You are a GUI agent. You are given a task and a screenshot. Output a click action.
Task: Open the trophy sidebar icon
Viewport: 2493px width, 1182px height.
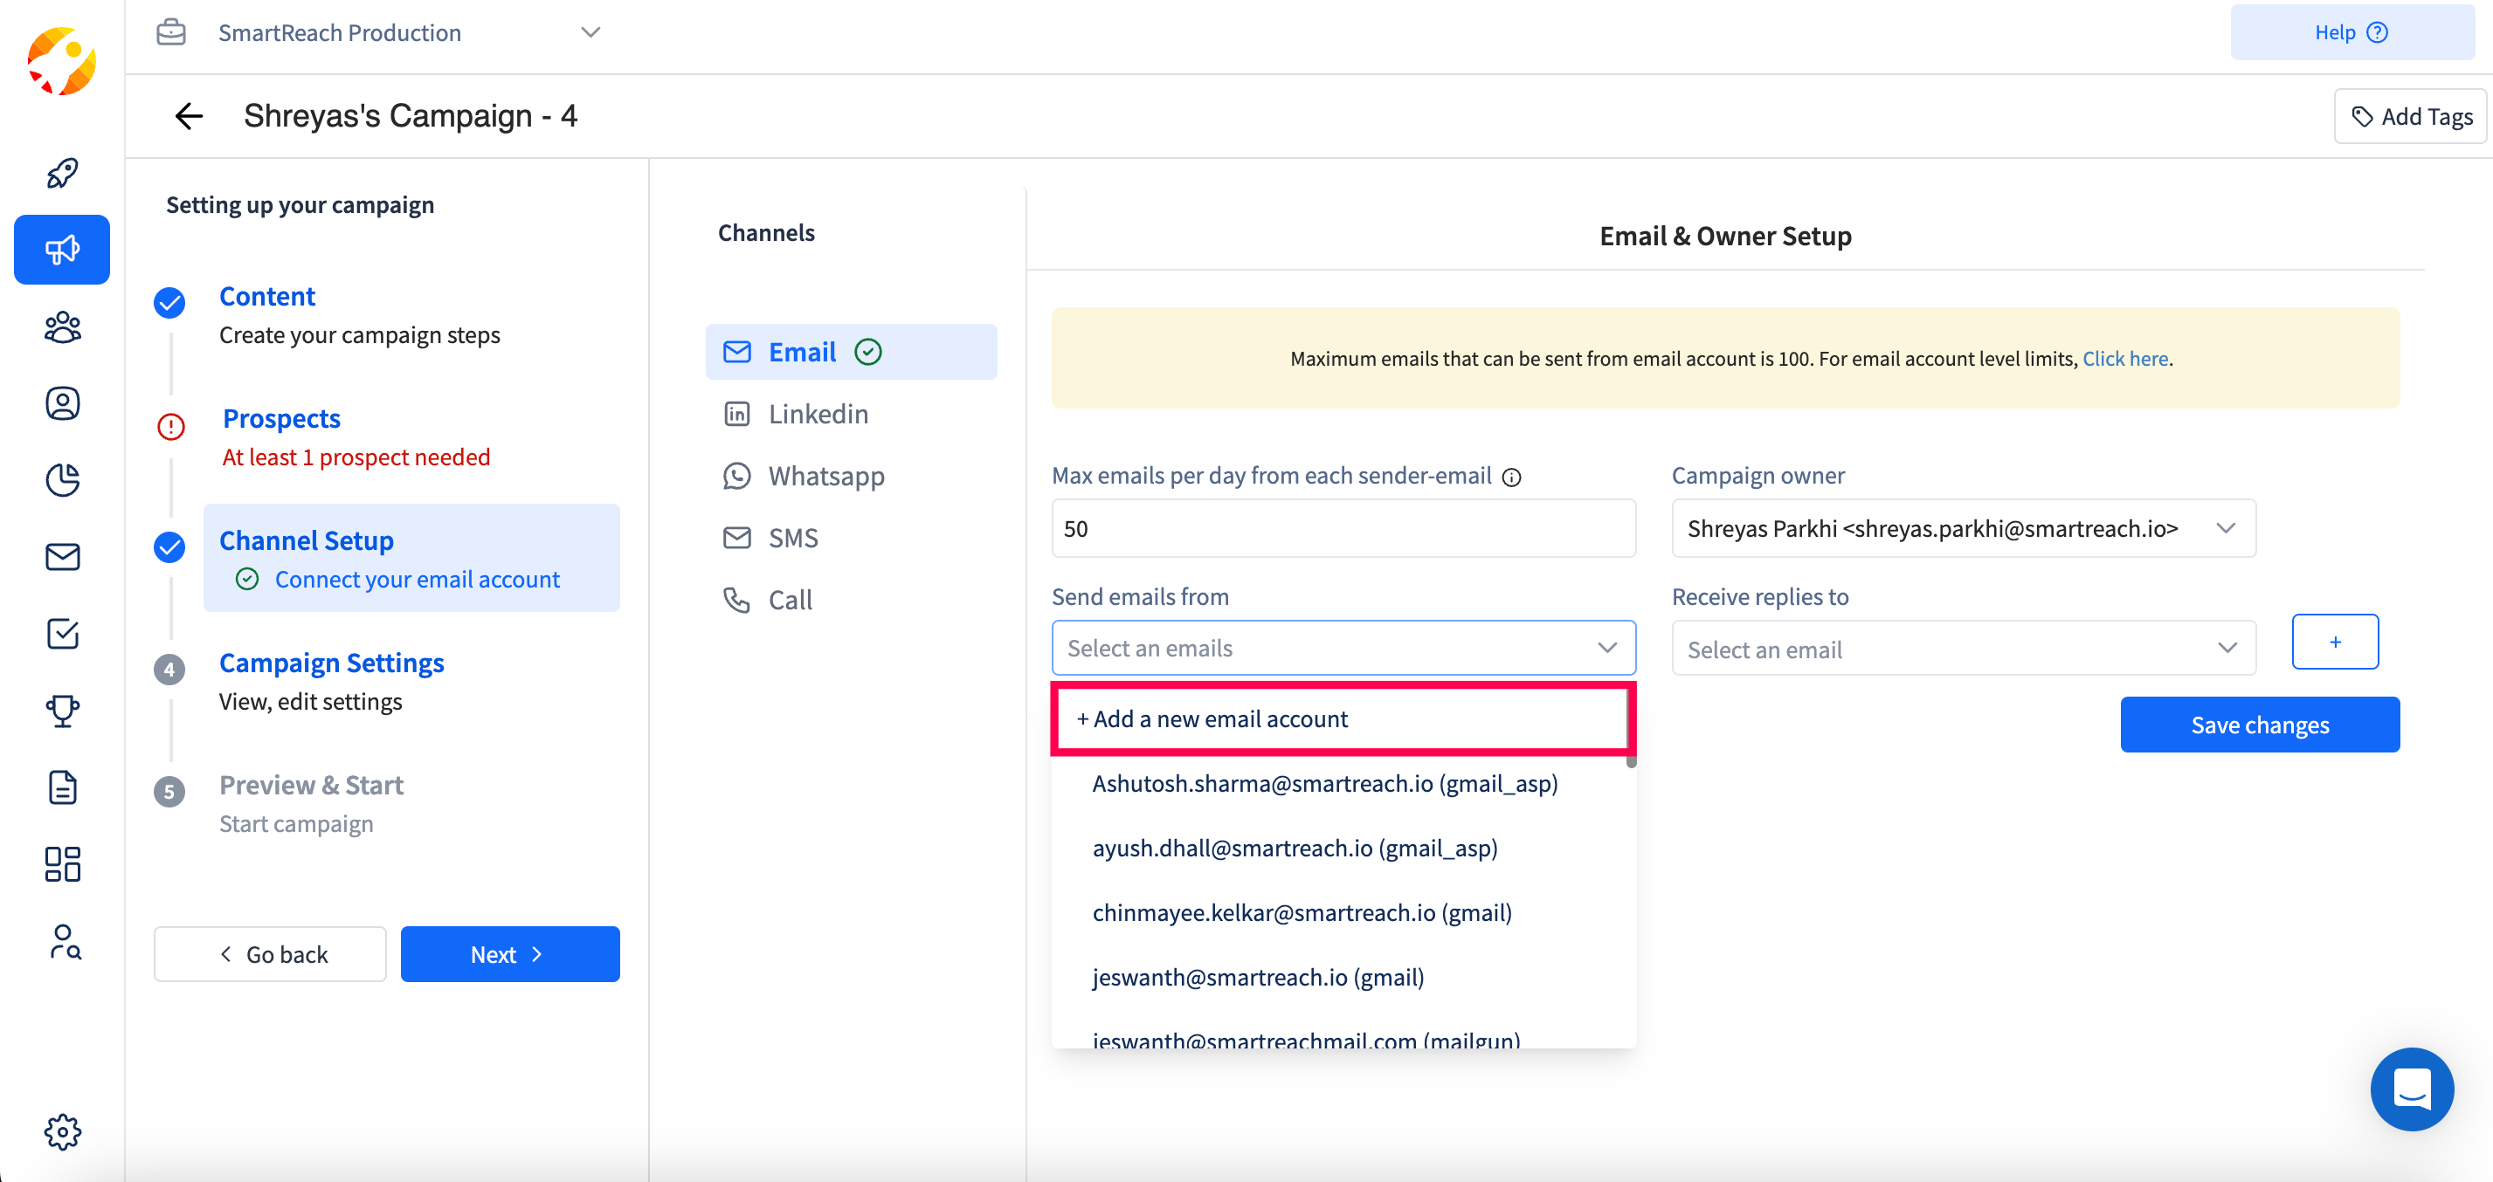pos(62,711)
